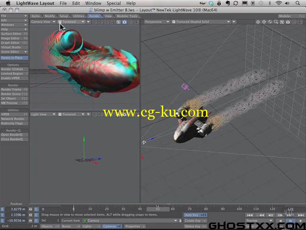Toggle Y position channel button
Screen dimensions: 306x230
pyautogui.click(x=2, y=215)
